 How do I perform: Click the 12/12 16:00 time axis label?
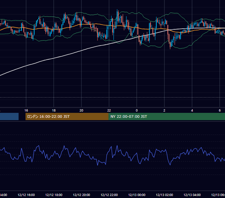click(26, 195)
